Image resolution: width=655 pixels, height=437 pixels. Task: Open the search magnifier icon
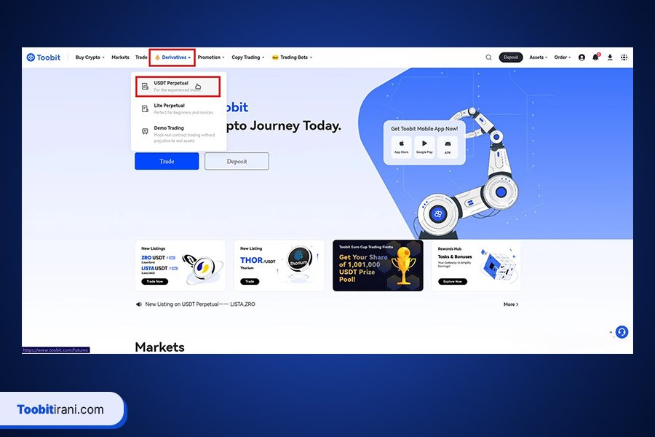[x=488, y=58]
